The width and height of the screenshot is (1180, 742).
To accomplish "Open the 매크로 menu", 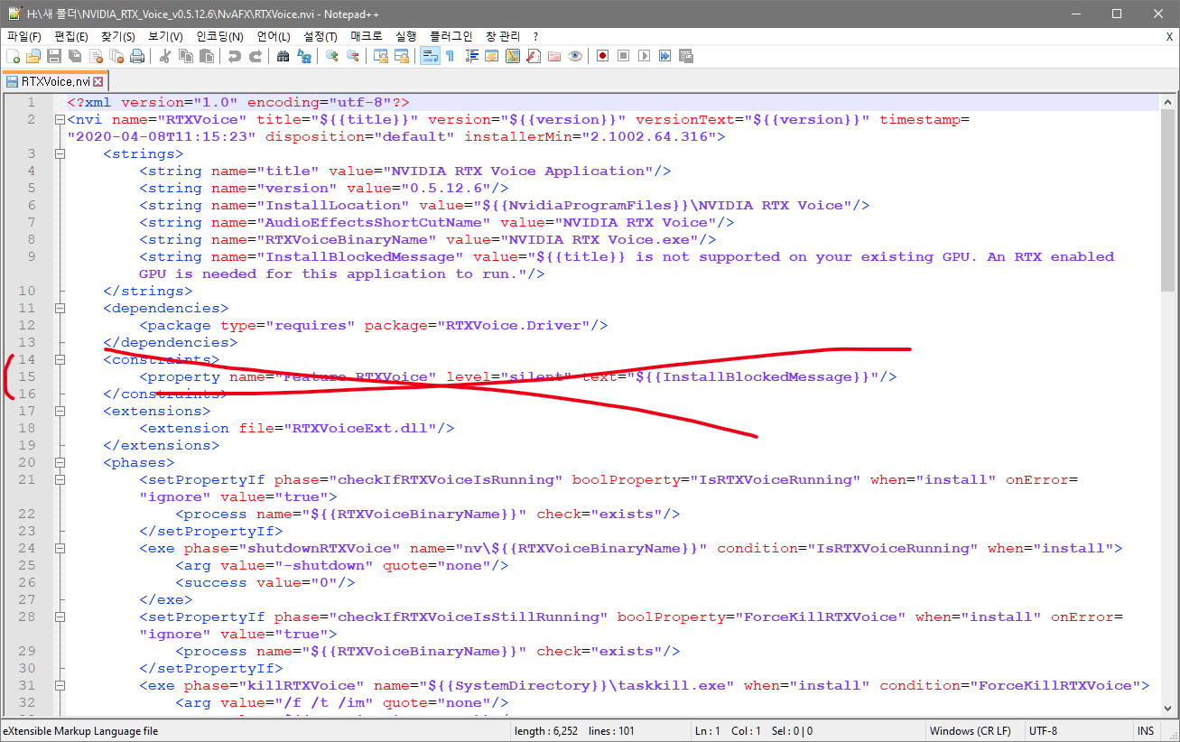I will tap(367, 36).
